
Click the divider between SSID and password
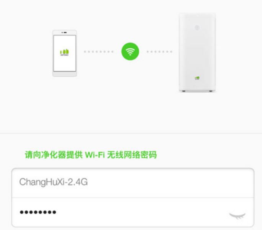(x=133, y=197)
